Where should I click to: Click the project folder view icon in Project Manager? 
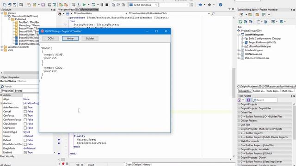257,14
